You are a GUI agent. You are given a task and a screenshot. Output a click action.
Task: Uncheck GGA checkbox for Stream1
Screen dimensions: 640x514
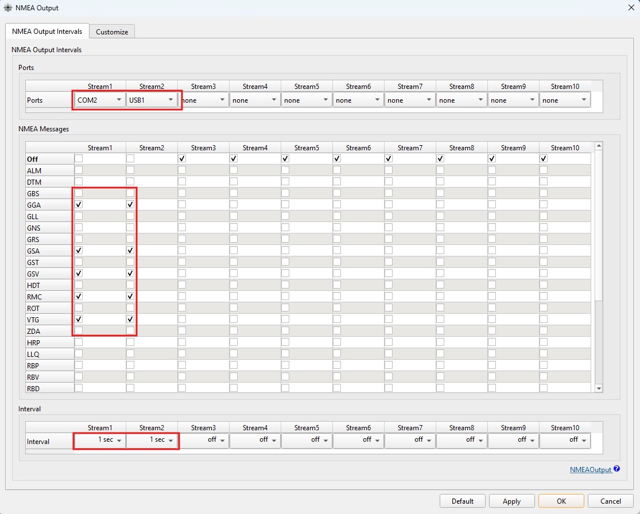(x=79, y=204)
